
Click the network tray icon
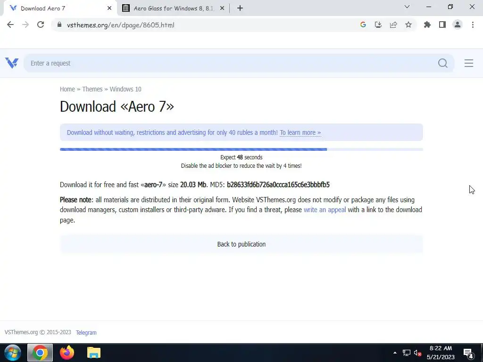[x=406, y=353]
